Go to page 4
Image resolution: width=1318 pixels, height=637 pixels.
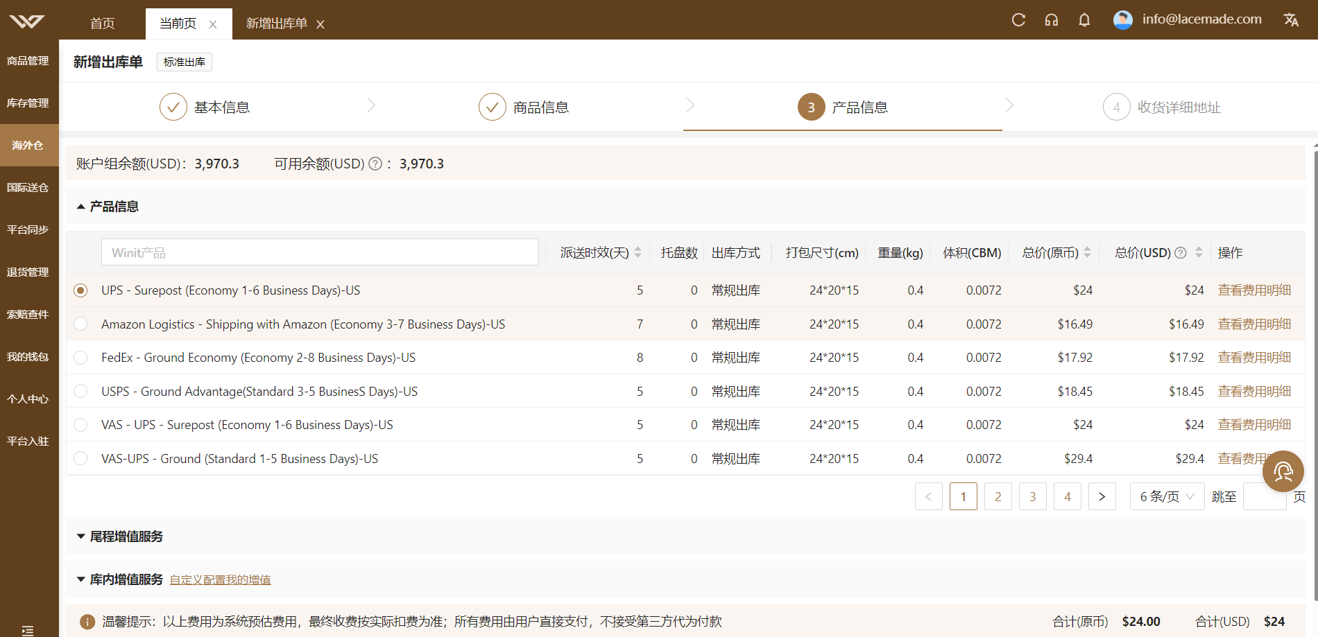[1068, 496]
